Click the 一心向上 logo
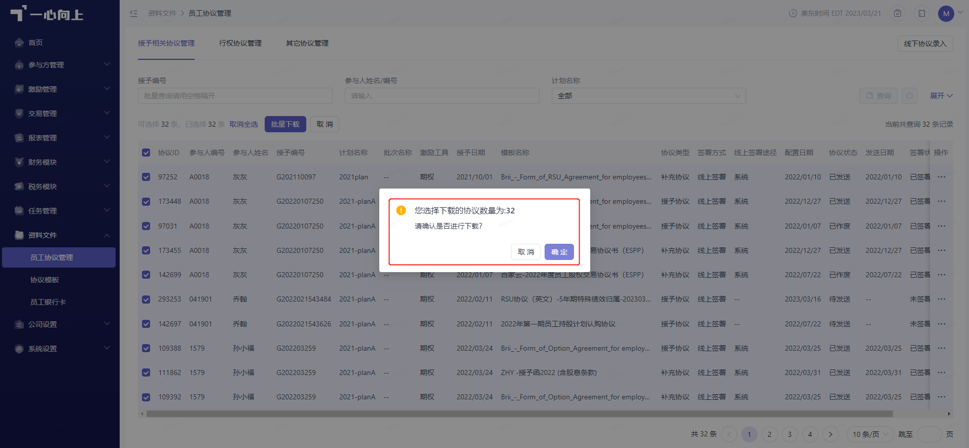This screenshot has width=969, height=448. [47, 14]
